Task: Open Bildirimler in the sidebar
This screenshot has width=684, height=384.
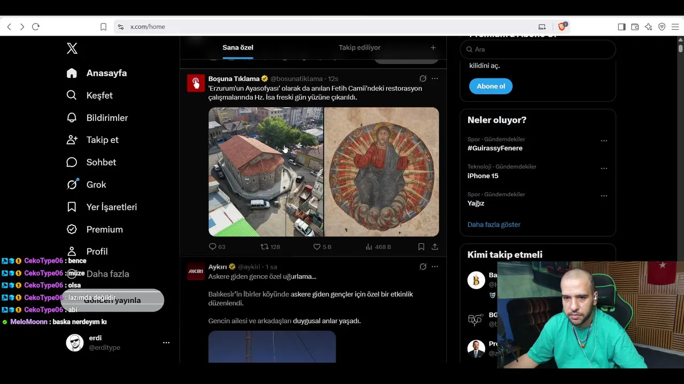Action: [97, 118]
